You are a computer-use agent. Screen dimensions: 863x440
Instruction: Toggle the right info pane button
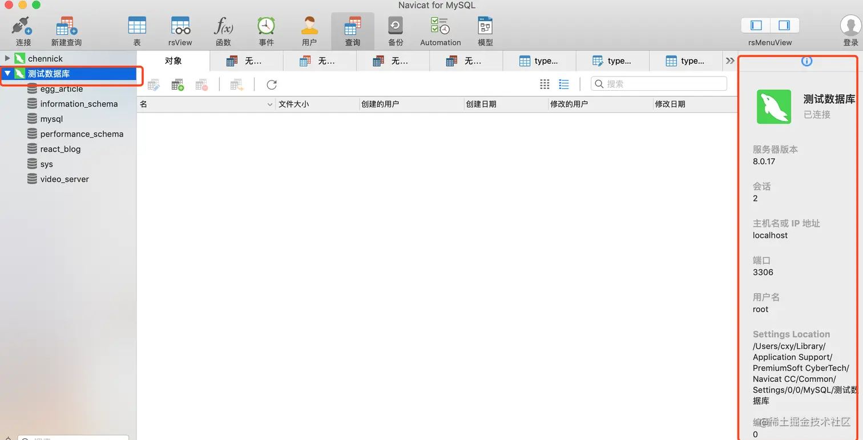(784, 25)
